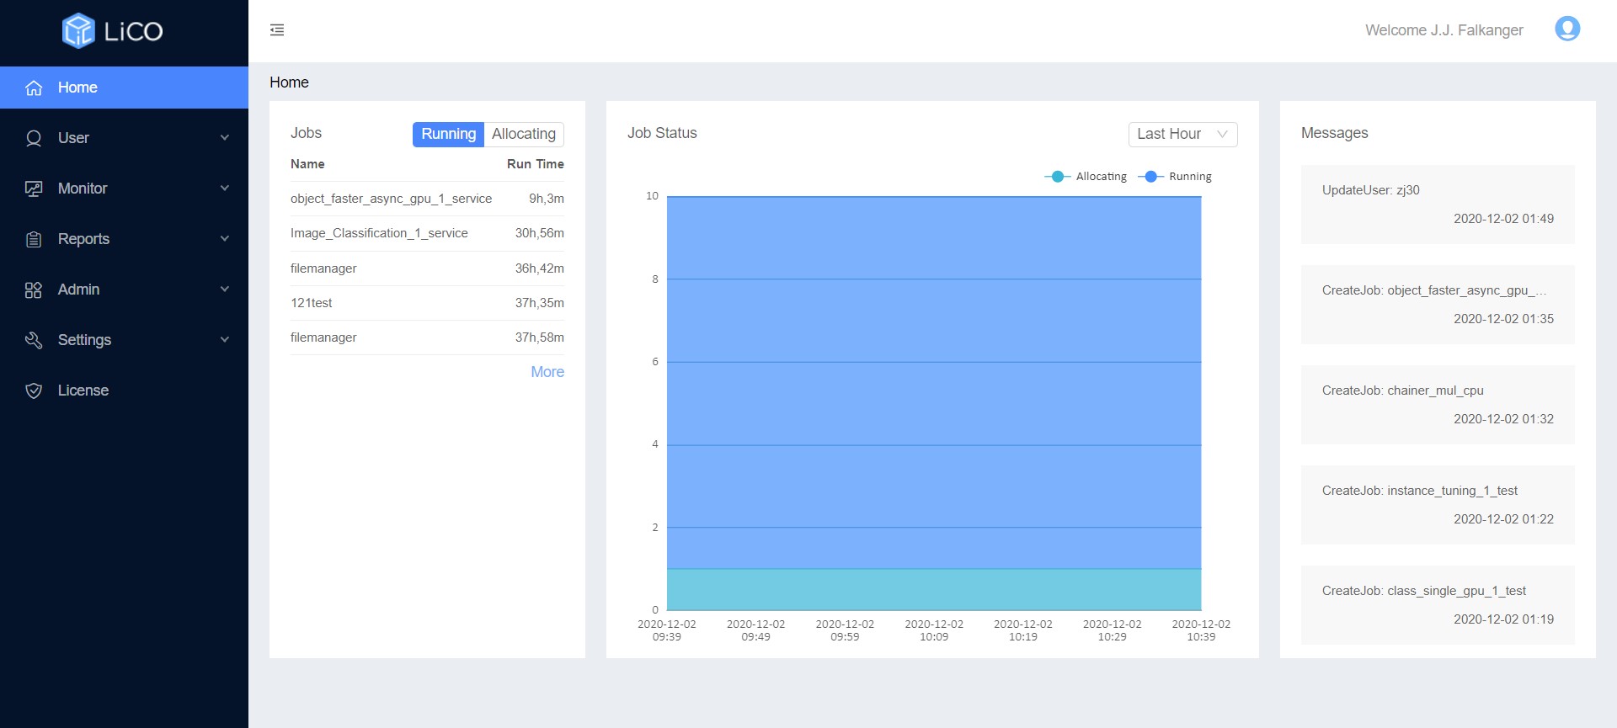Open the user profile avatar icon
The height and width of the screenshot is (728, 1617).
1566,29
